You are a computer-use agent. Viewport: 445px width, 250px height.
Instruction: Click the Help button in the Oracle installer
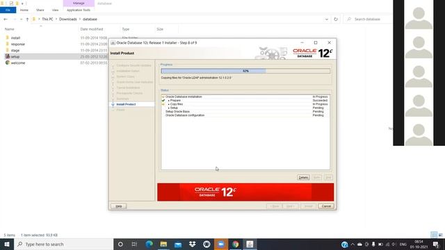coord(119,206)
